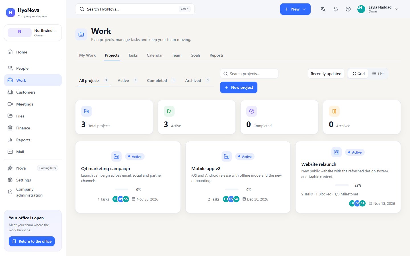Click the Q4 marketing campaign progress bar
The image size is (410, 256).
[x=122, y=189]
